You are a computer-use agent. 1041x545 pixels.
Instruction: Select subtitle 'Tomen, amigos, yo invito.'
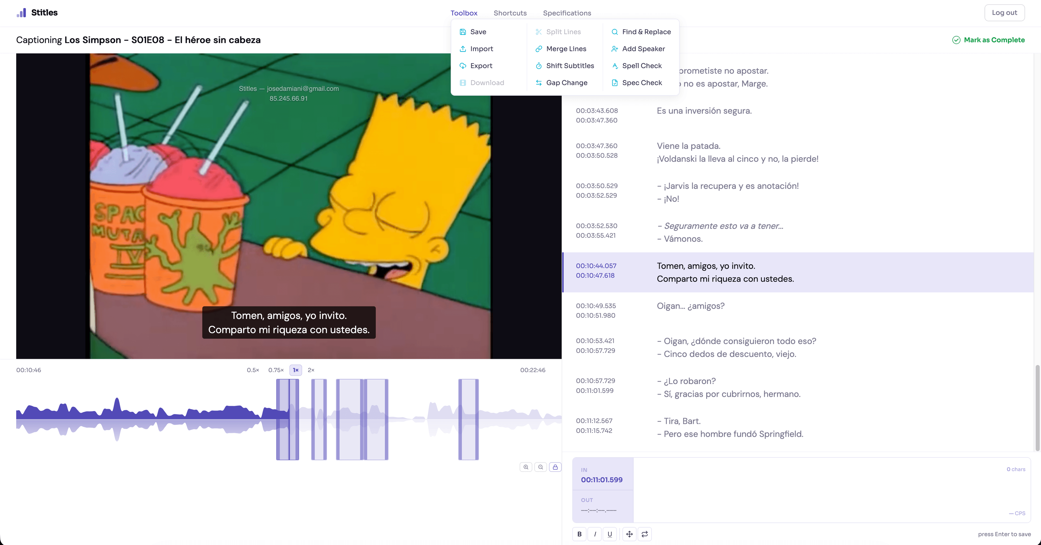coord(798,273)
